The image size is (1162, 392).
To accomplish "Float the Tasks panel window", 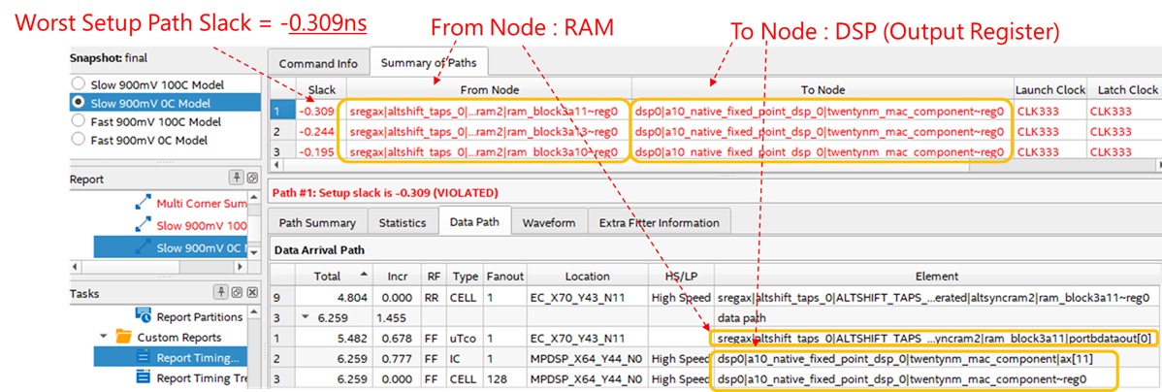I will coord(237,292).
